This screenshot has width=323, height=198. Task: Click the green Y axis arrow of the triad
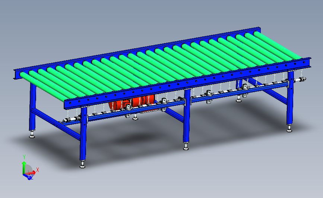click(x=24, y=168)
